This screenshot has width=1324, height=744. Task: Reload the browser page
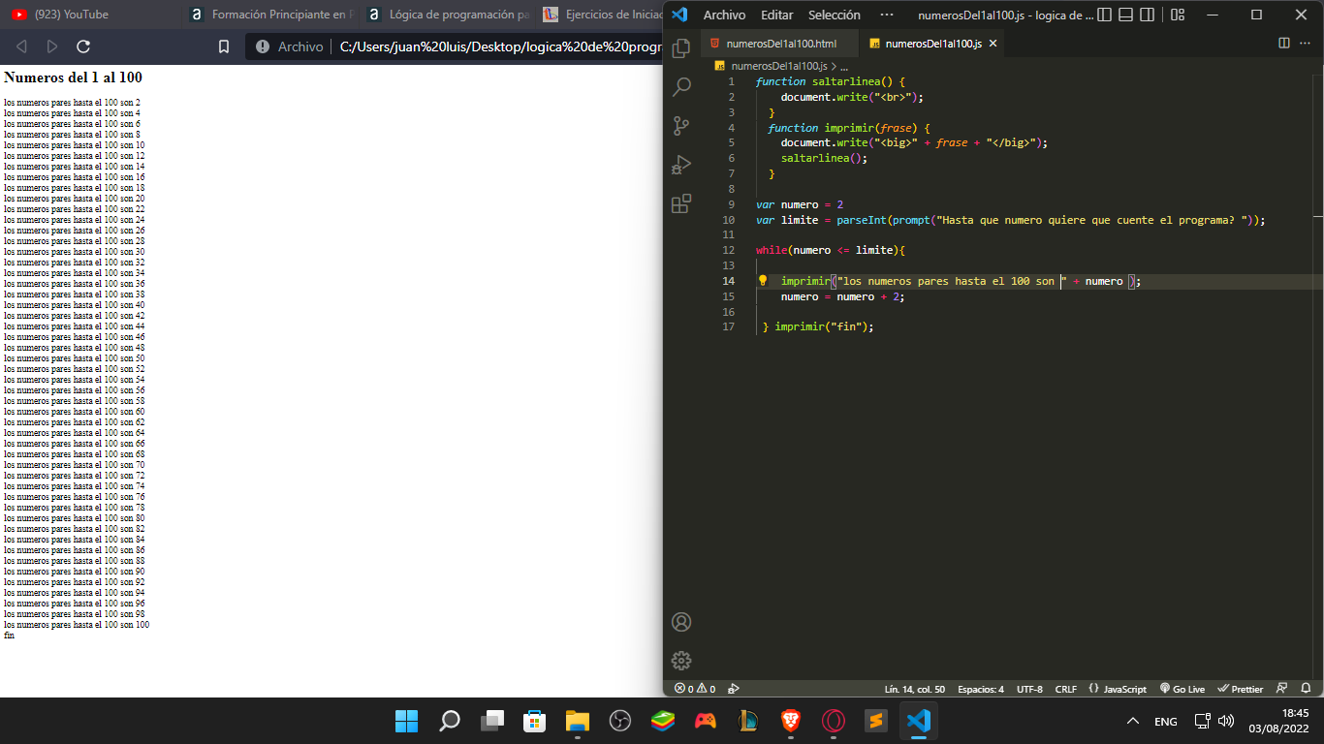click(x=83, y=46)
